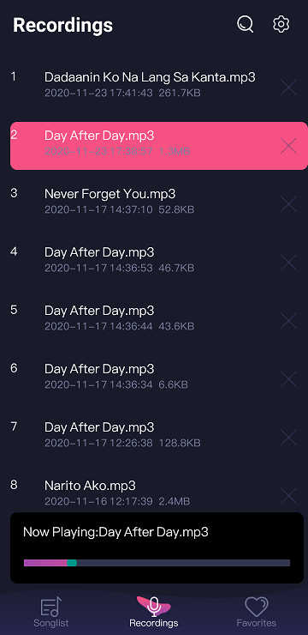Click the green playback position handle
This screenshot has width=308, height=635.
pyautogui.click(x=72, y=563)
